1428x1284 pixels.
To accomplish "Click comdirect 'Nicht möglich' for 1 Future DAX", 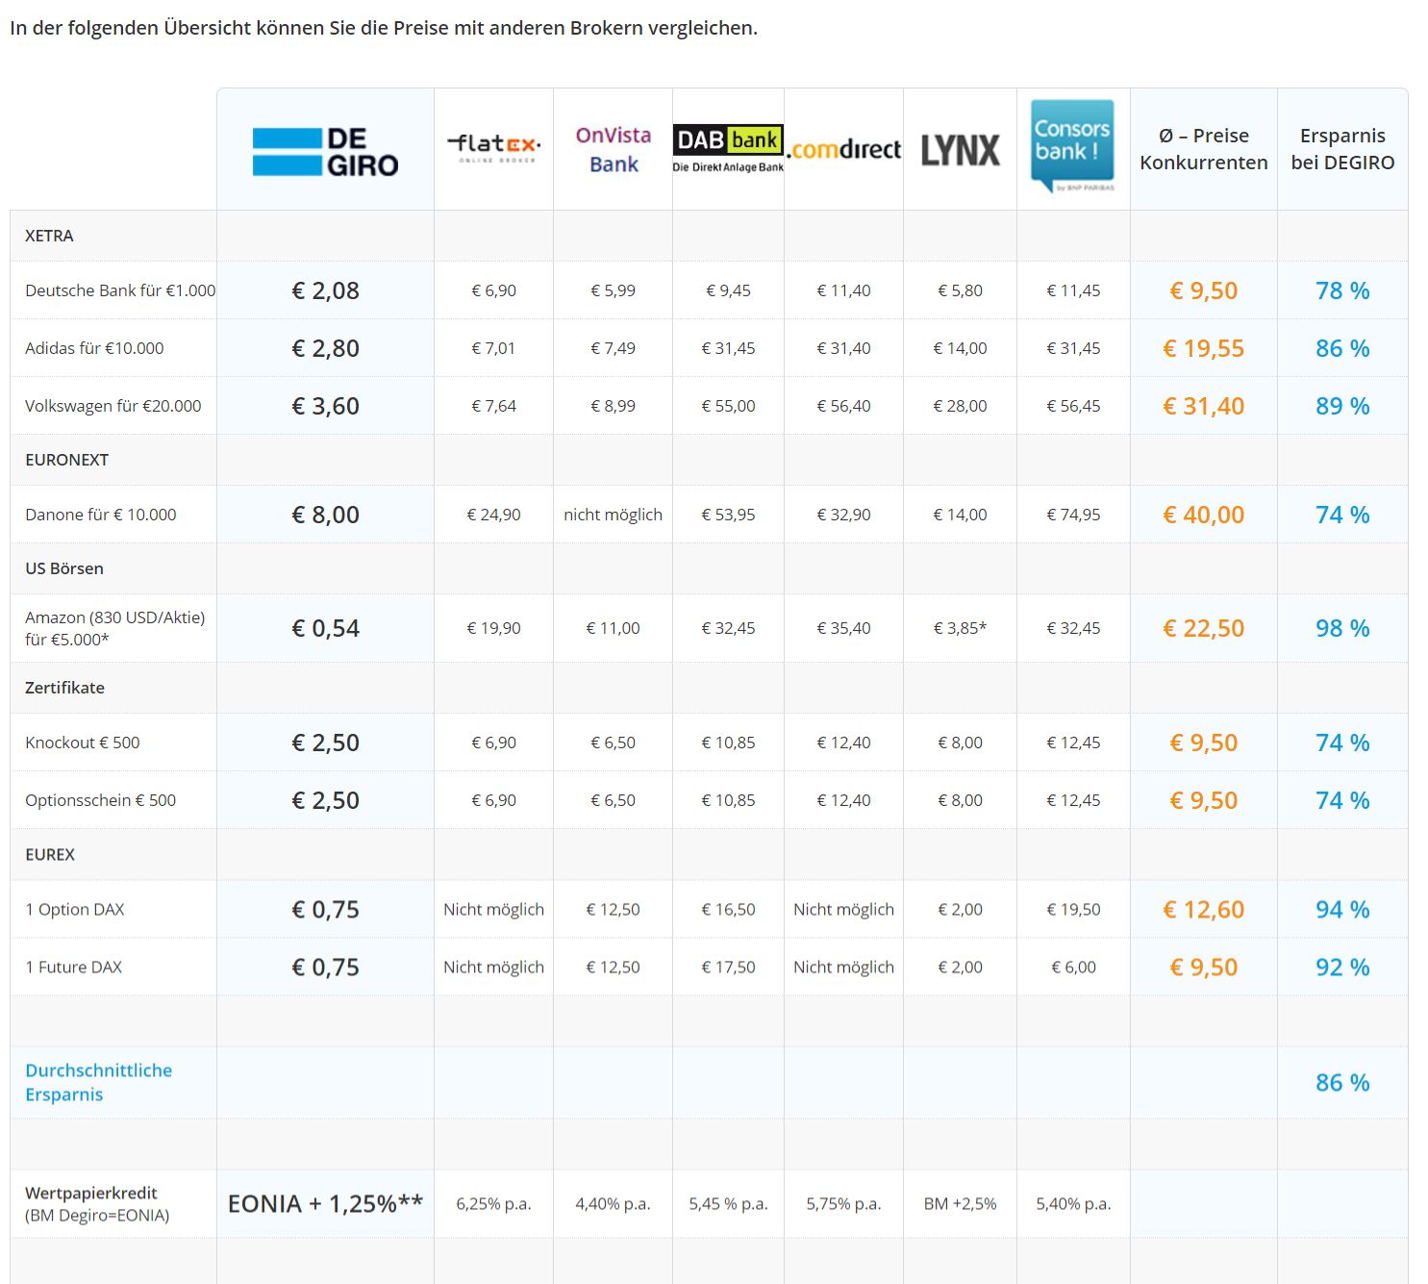I will pos(843,967).
